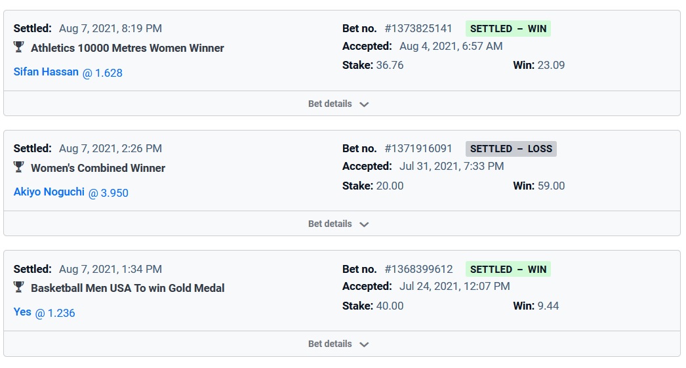Click the Athletics 10000 Metres Women Winner title
The width and height of the screenshot is (686, 368).
(127, 48)
